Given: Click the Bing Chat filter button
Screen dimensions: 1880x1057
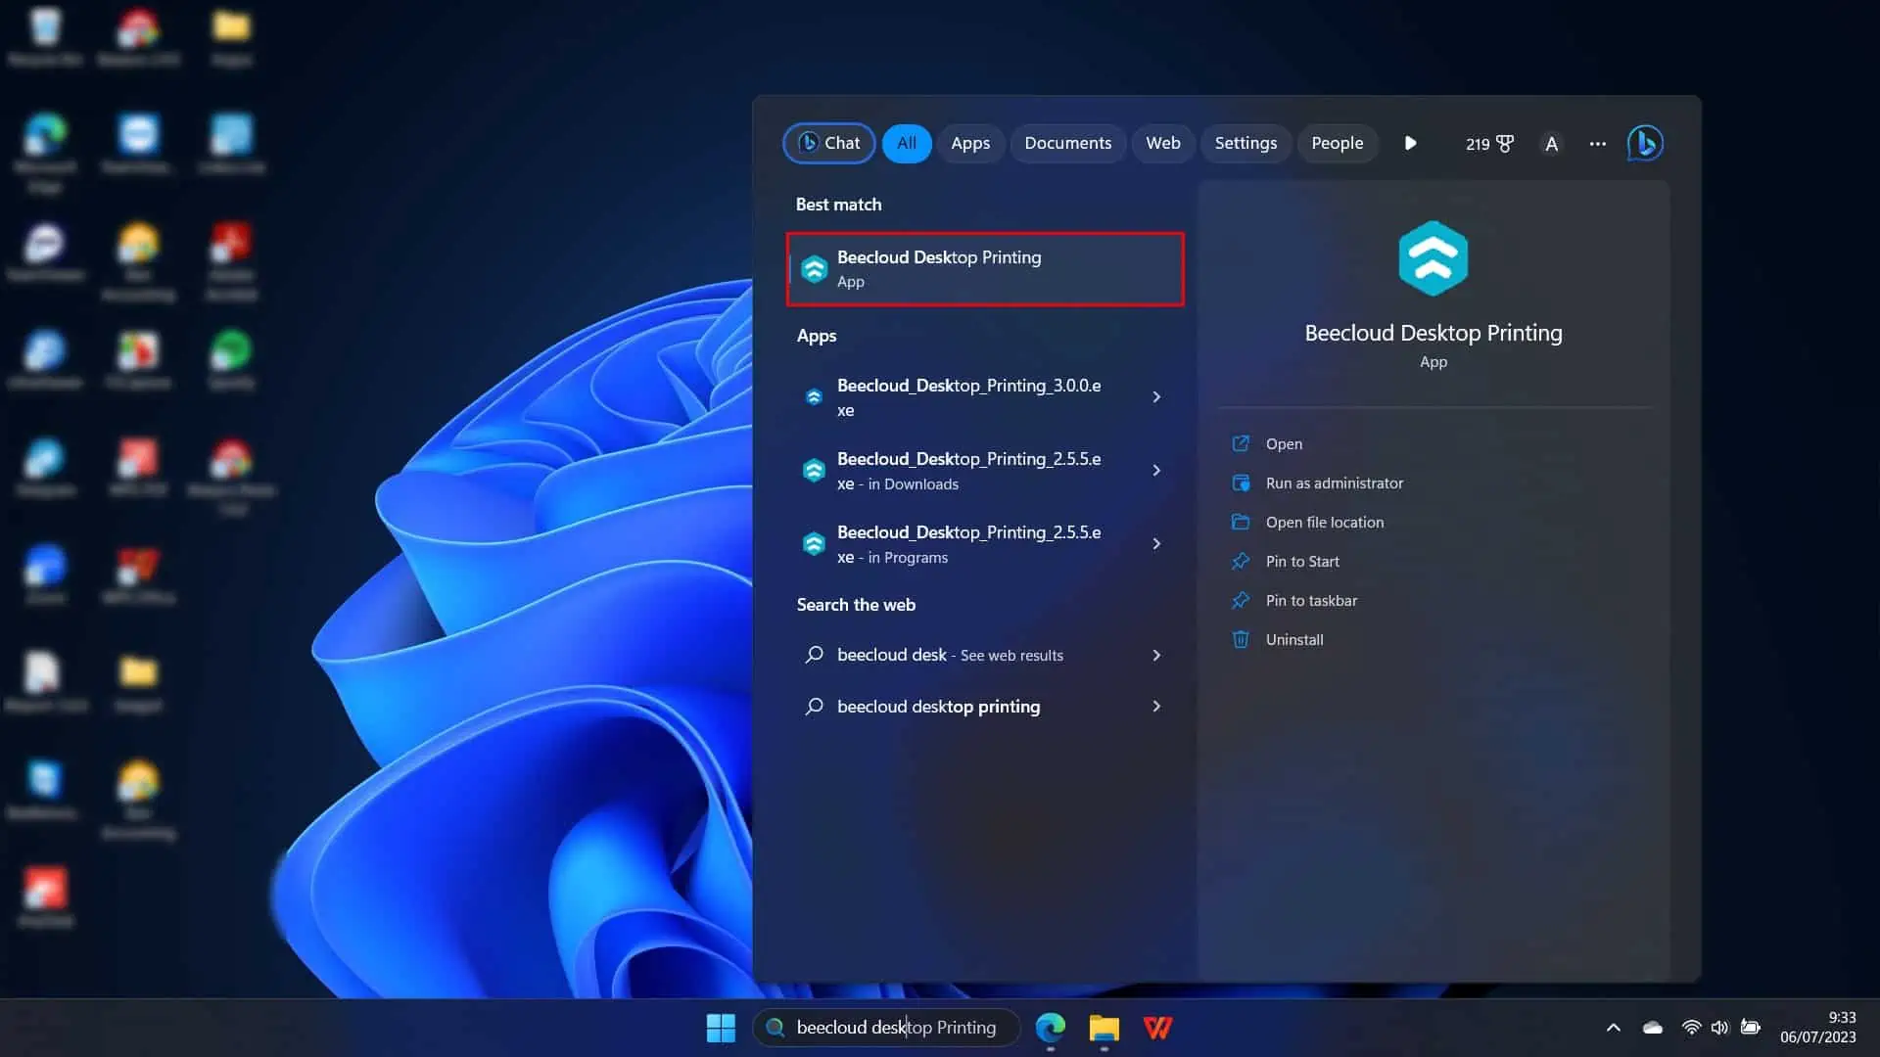Looking at the screenshot, I should pos(829,143).
